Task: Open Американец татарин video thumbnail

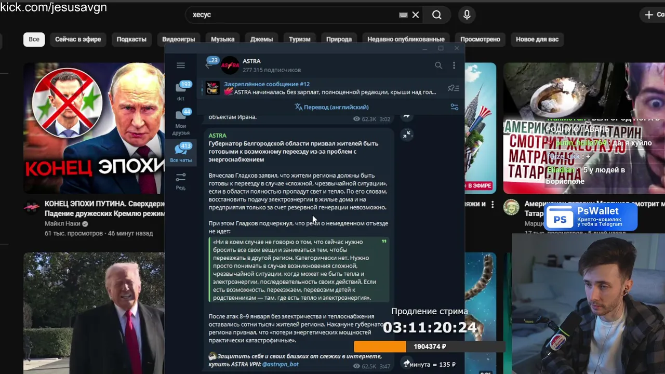Action: pos(584,128)
